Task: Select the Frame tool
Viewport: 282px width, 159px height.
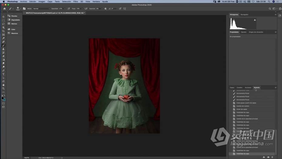Action: coord(3,35)
